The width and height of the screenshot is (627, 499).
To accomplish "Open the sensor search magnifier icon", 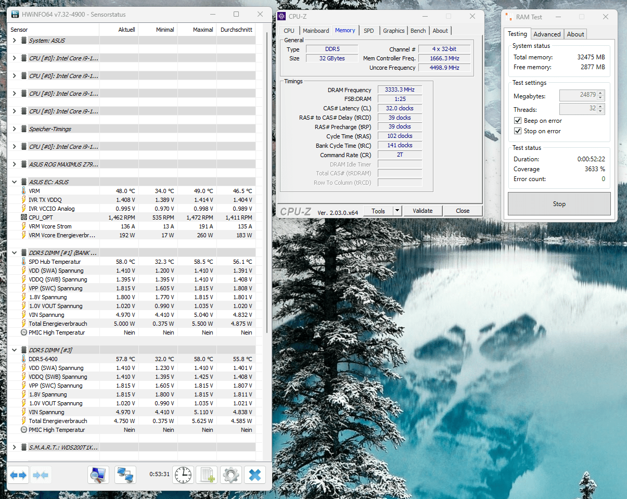I will tap(98, 475).
